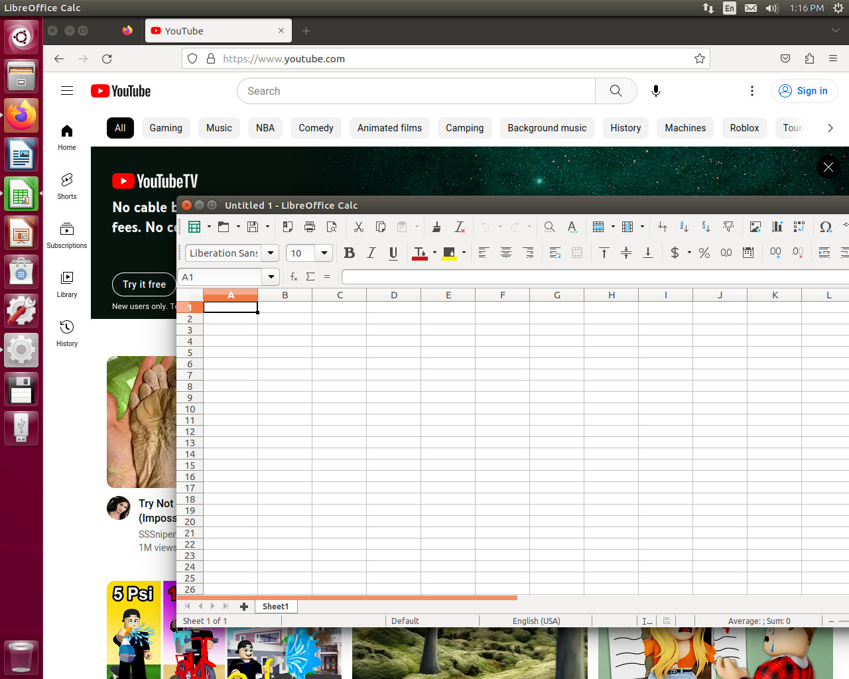This screenshot has width=849, height=679.
Task: Open the font size dropdown showing 10
Action: 324,253
